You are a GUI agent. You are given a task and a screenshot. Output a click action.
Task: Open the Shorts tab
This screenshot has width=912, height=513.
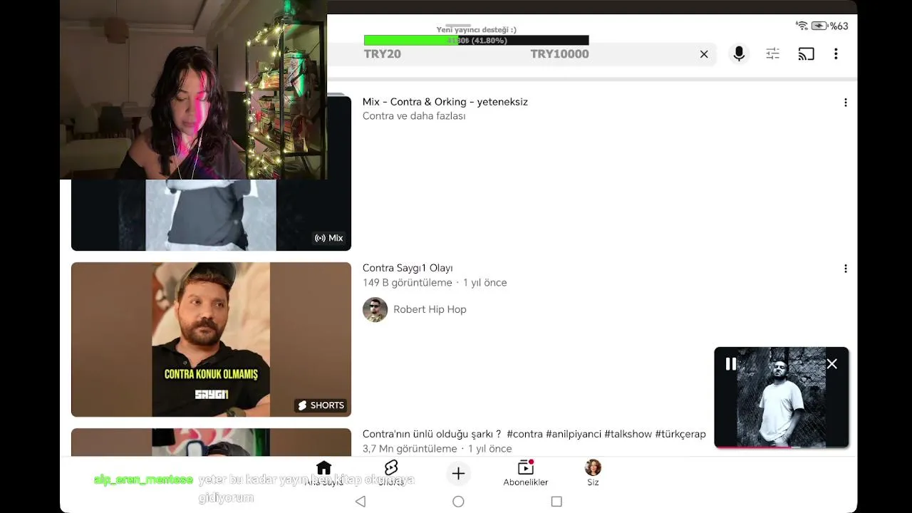(390, 472)
